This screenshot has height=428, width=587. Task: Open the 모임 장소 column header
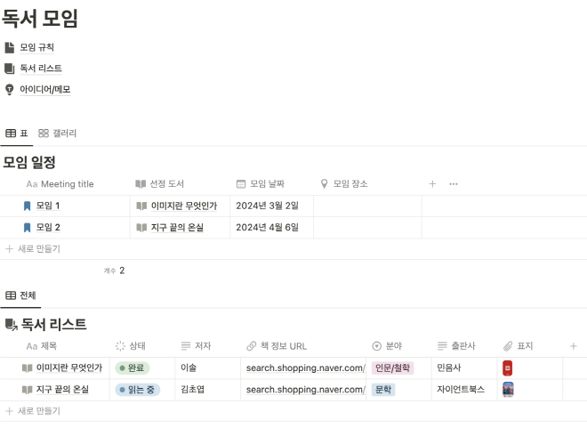[344, 184]
